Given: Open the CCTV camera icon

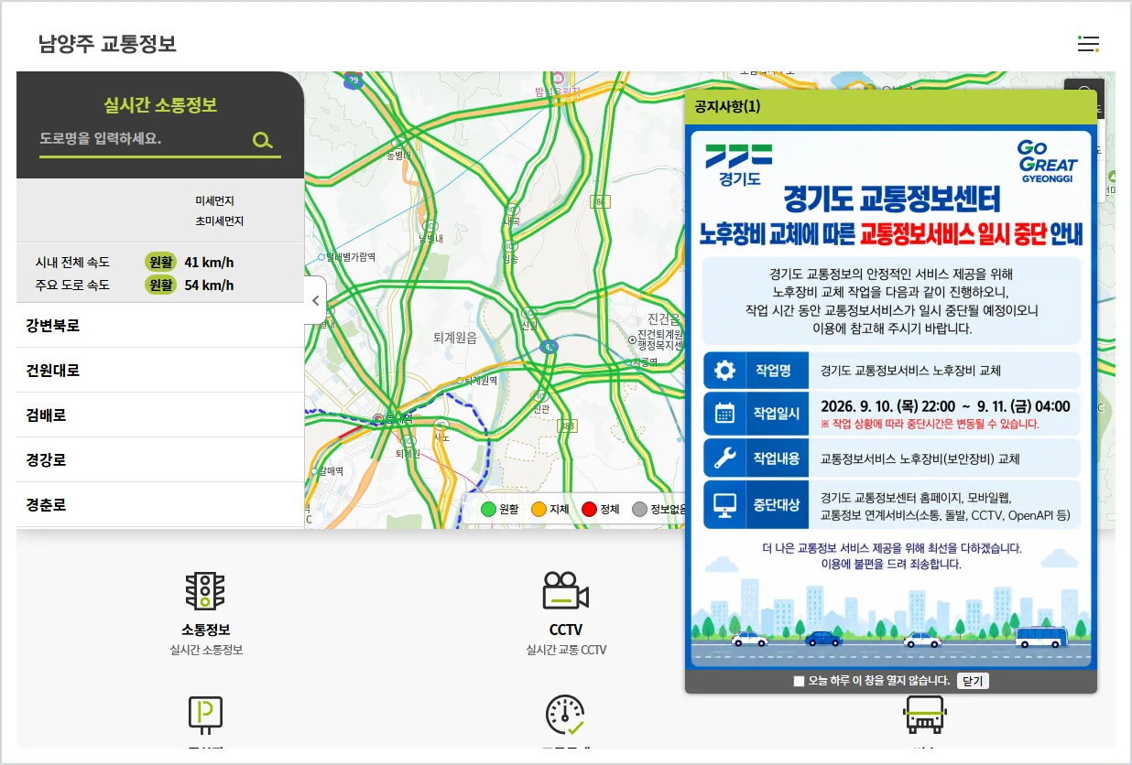Looking at the screenshot, I should click(565, 591).
